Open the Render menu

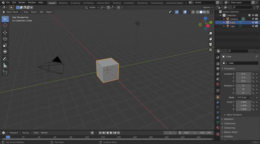(x=22, y=2)
